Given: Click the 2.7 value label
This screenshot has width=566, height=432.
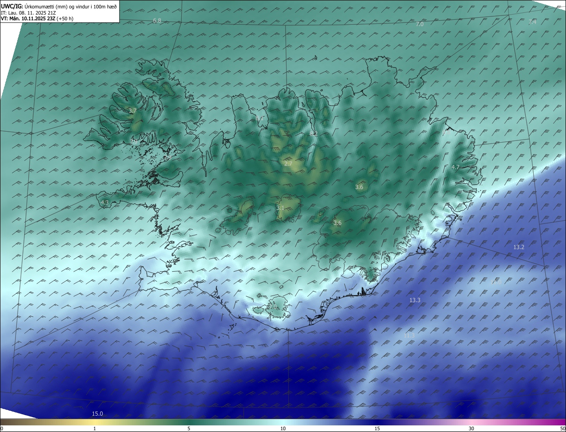Looking at the screenshot, I should (x=288, y=164).
